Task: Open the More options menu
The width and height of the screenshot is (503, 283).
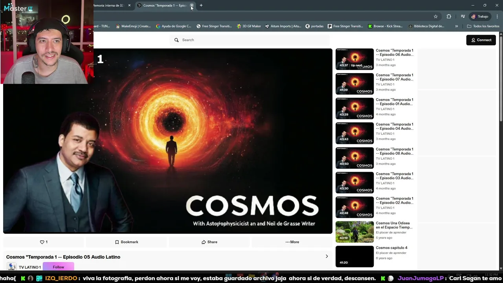Action: [x=292, y=242]
